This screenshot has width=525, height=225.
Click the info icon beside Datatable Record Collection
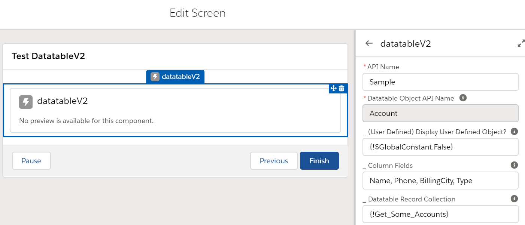[514, 198]
